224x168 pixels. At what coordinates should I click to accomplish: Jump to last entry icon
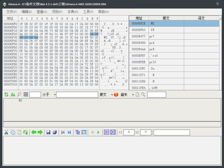[x=69, y=132]
